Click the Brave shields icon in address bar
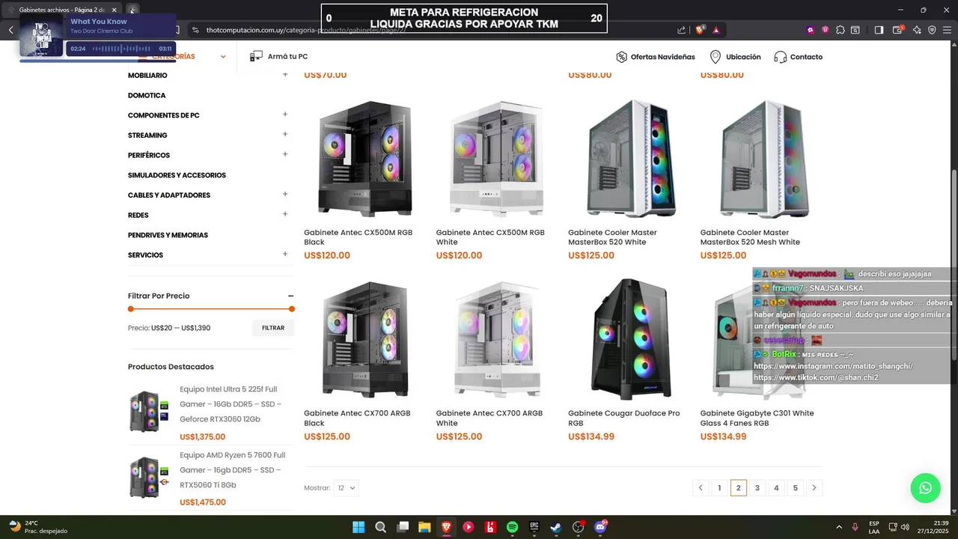This screenshot has width=958, height=539. click(701, 30)
